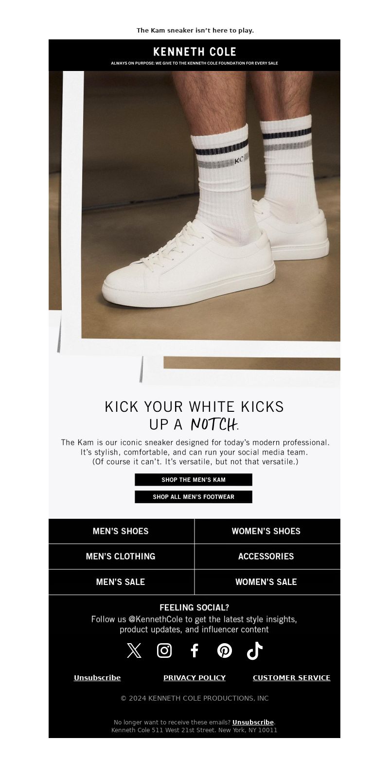The width and height of the screenshot is (389, 757).
Task: Click the Unsubscribe link in footer sentence
Action: click(253, 722)
